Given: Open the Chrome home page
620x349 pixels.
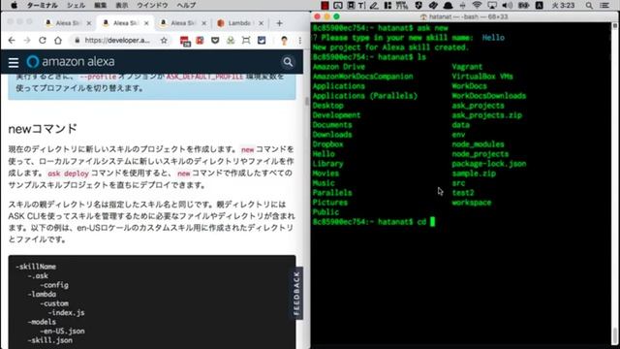Looking at the screenshot, I should point(58,41).
